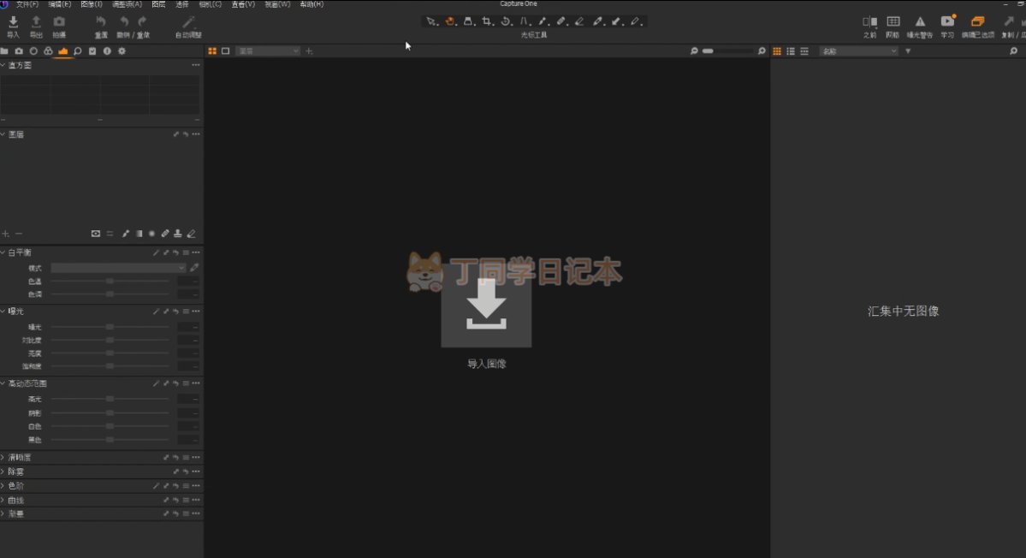Open the File (文件) menu
1026x558 pixels.
pyautogui.click(x=27, y=4)
